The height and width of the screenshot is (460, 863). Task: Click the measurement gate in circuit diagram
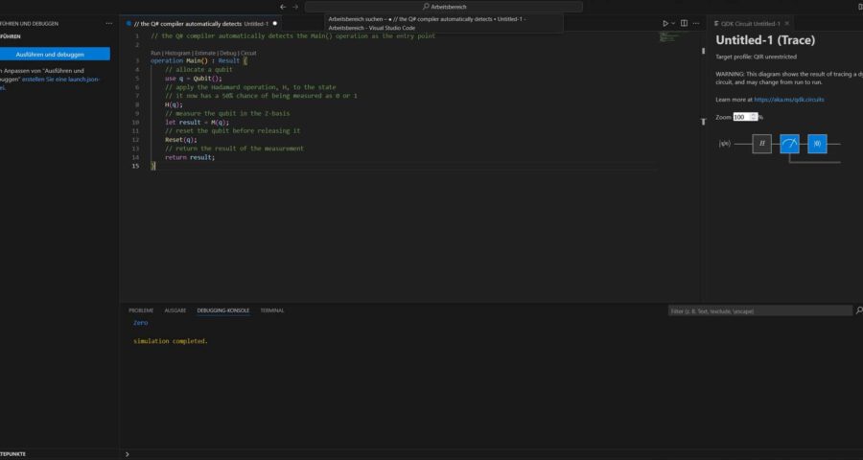(789, 144)
